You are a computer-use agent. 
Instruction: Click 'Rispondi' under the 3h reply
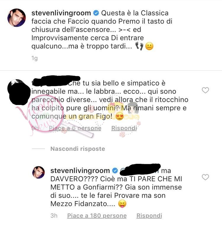click(x=149, y=216)
